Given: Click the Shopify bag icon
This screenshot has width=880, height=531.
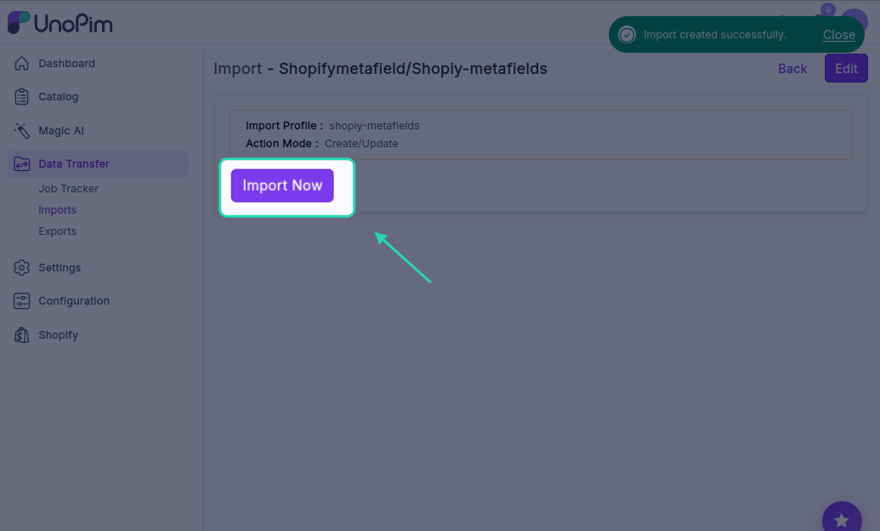Looking at the screenshot, I should pos(21,335).
